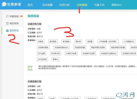The width and height of the screenshot is (137, 99).
Task: Open the 店铺流量日报 report title
Action: [35, 81]
